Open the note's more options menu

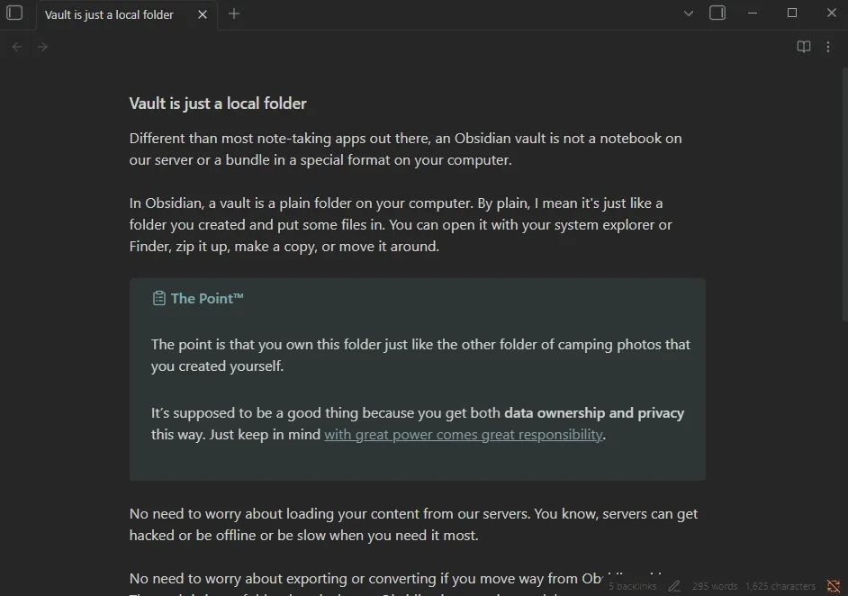[x=828, y=46]
